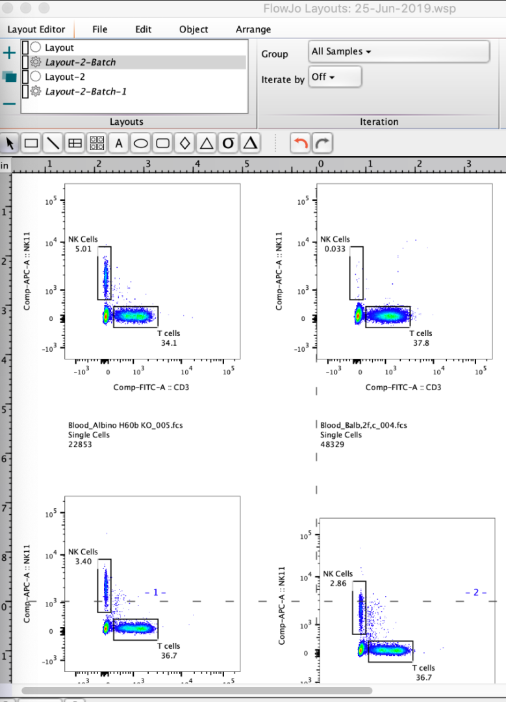Select the grid of plots tool
The height and width of the screenshot is (702, 506).
(x=97, y=143)
